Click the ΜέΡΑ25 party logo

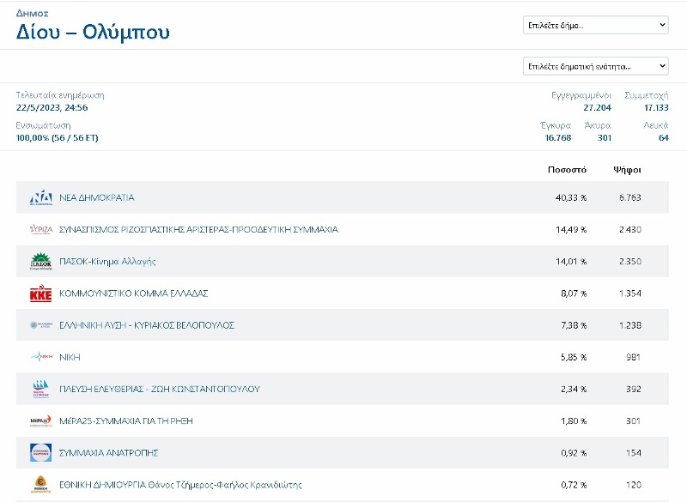(x=40, y=421)
